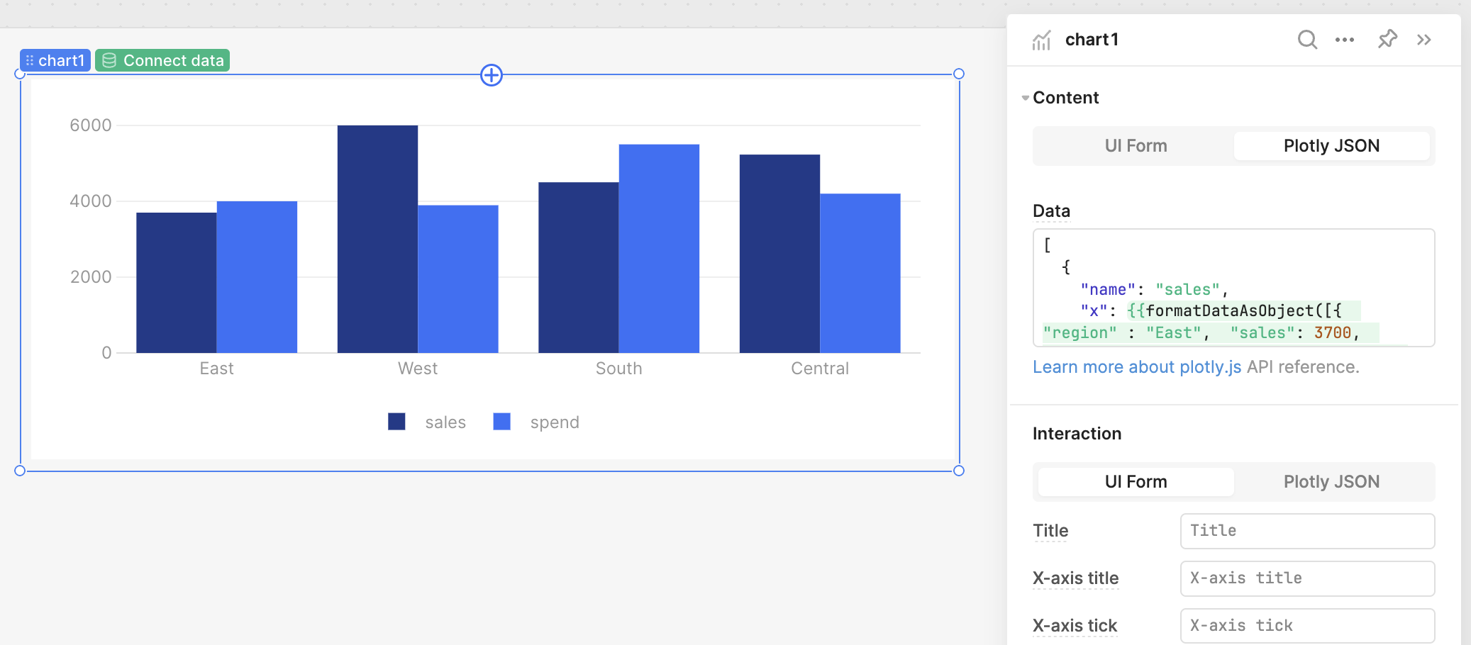This screenshot has width=1471, height=645.
Task: Select Plotly JSON tab under Content
Action: pyautogui.click(x=1331, y=146)
